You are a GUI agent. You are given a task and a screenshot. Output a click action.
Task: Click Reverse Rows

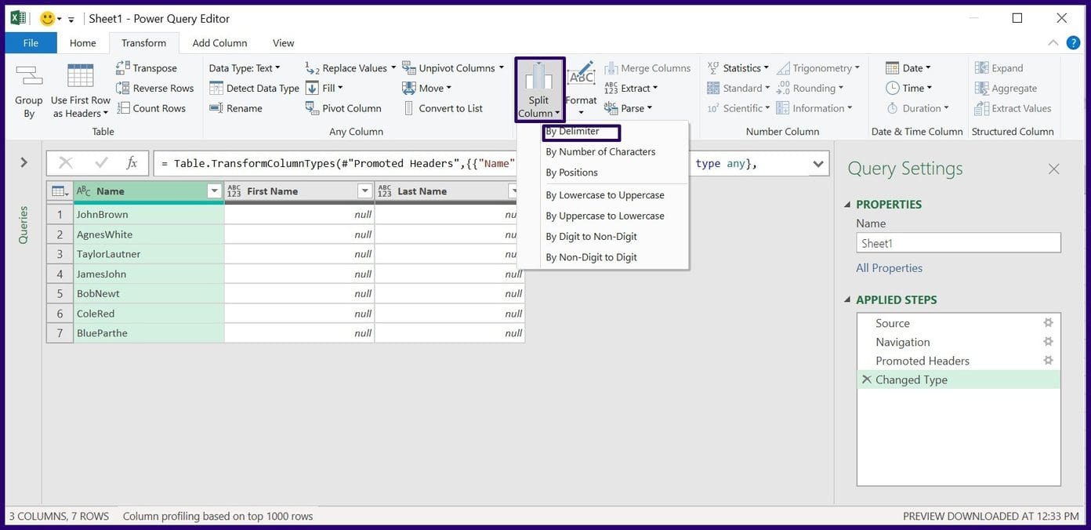154,89
